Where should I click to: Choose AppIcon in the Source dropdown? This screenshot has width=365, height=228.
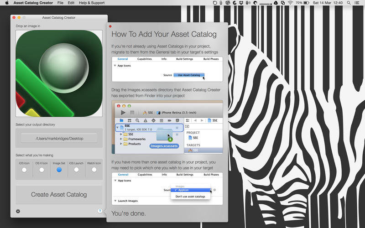[x=190, y=190]
